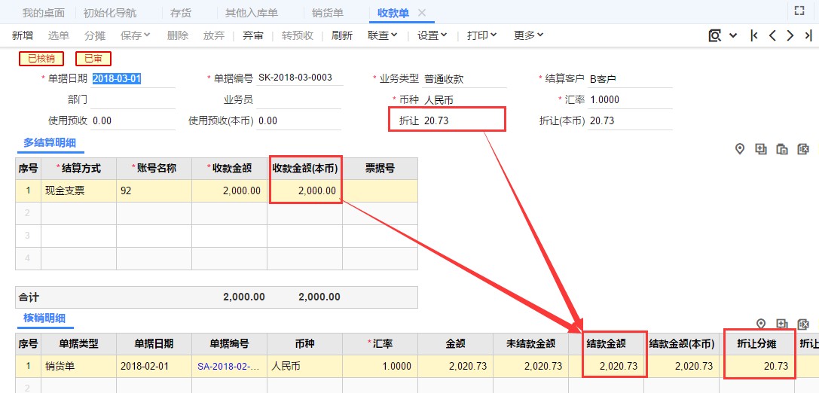The width and height of the screenshot is (819, 393).
Task: Open the 保存 dropdown
Action: pyautogui.click(x=136, y=35)
